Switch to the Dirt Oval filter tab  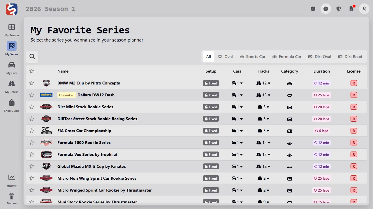pos(320,57)
